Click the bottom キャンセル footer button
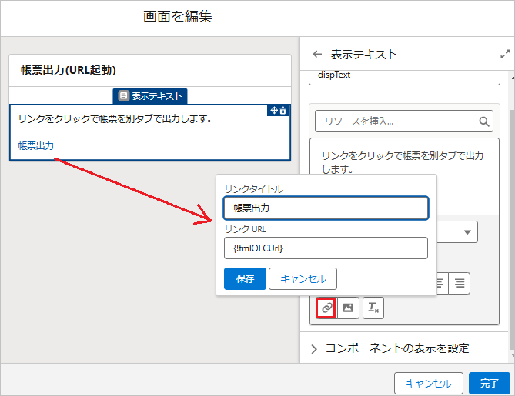 (429, 383)
